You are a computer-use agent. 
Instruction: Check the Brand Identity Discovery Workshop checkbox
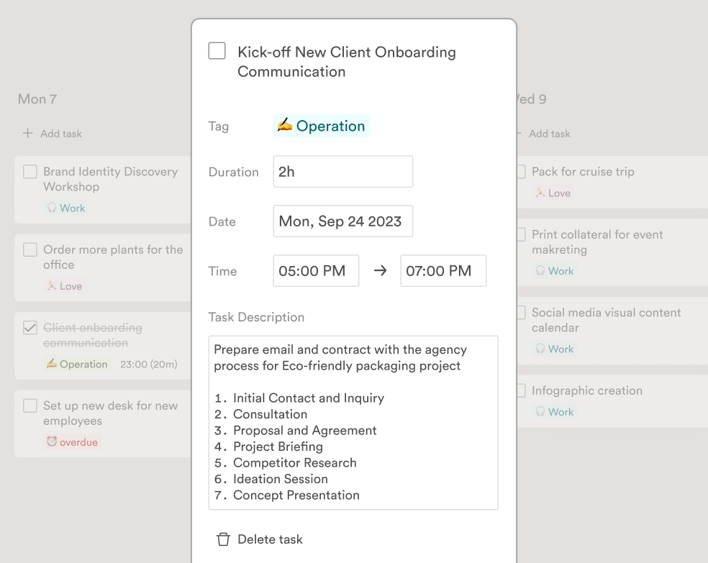(29, 172)
